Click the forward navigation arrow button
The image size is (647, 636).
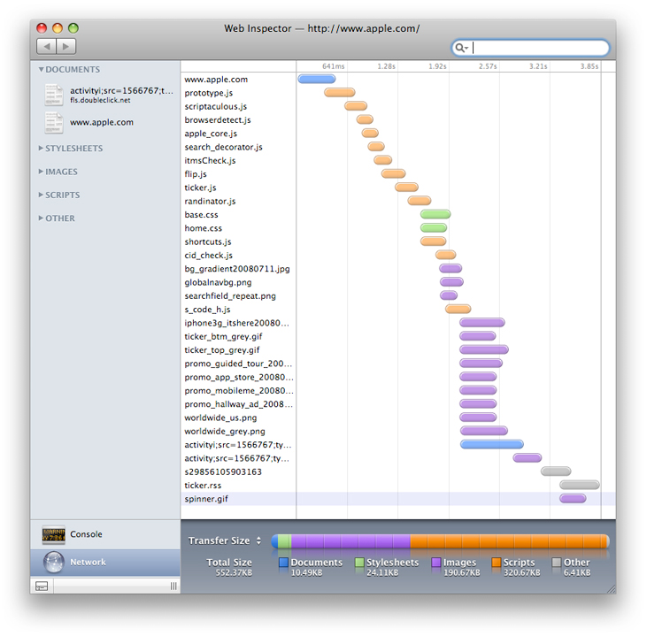[66, 46]
